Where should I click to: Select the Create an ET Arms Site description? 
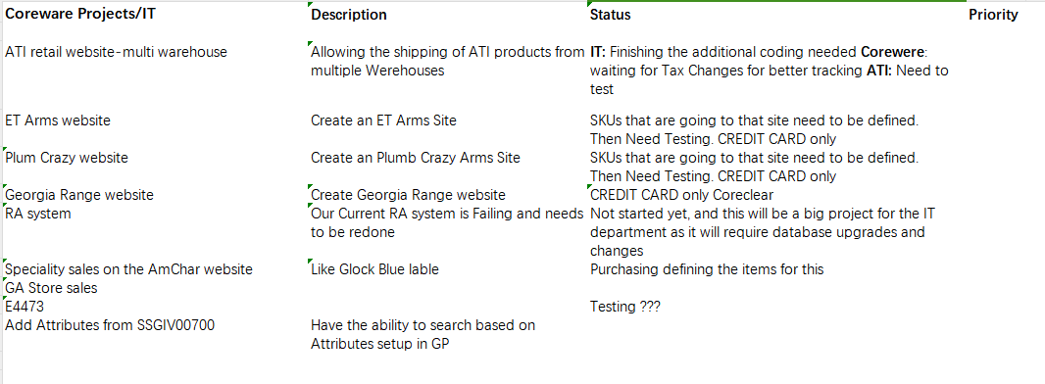point(384,120)
